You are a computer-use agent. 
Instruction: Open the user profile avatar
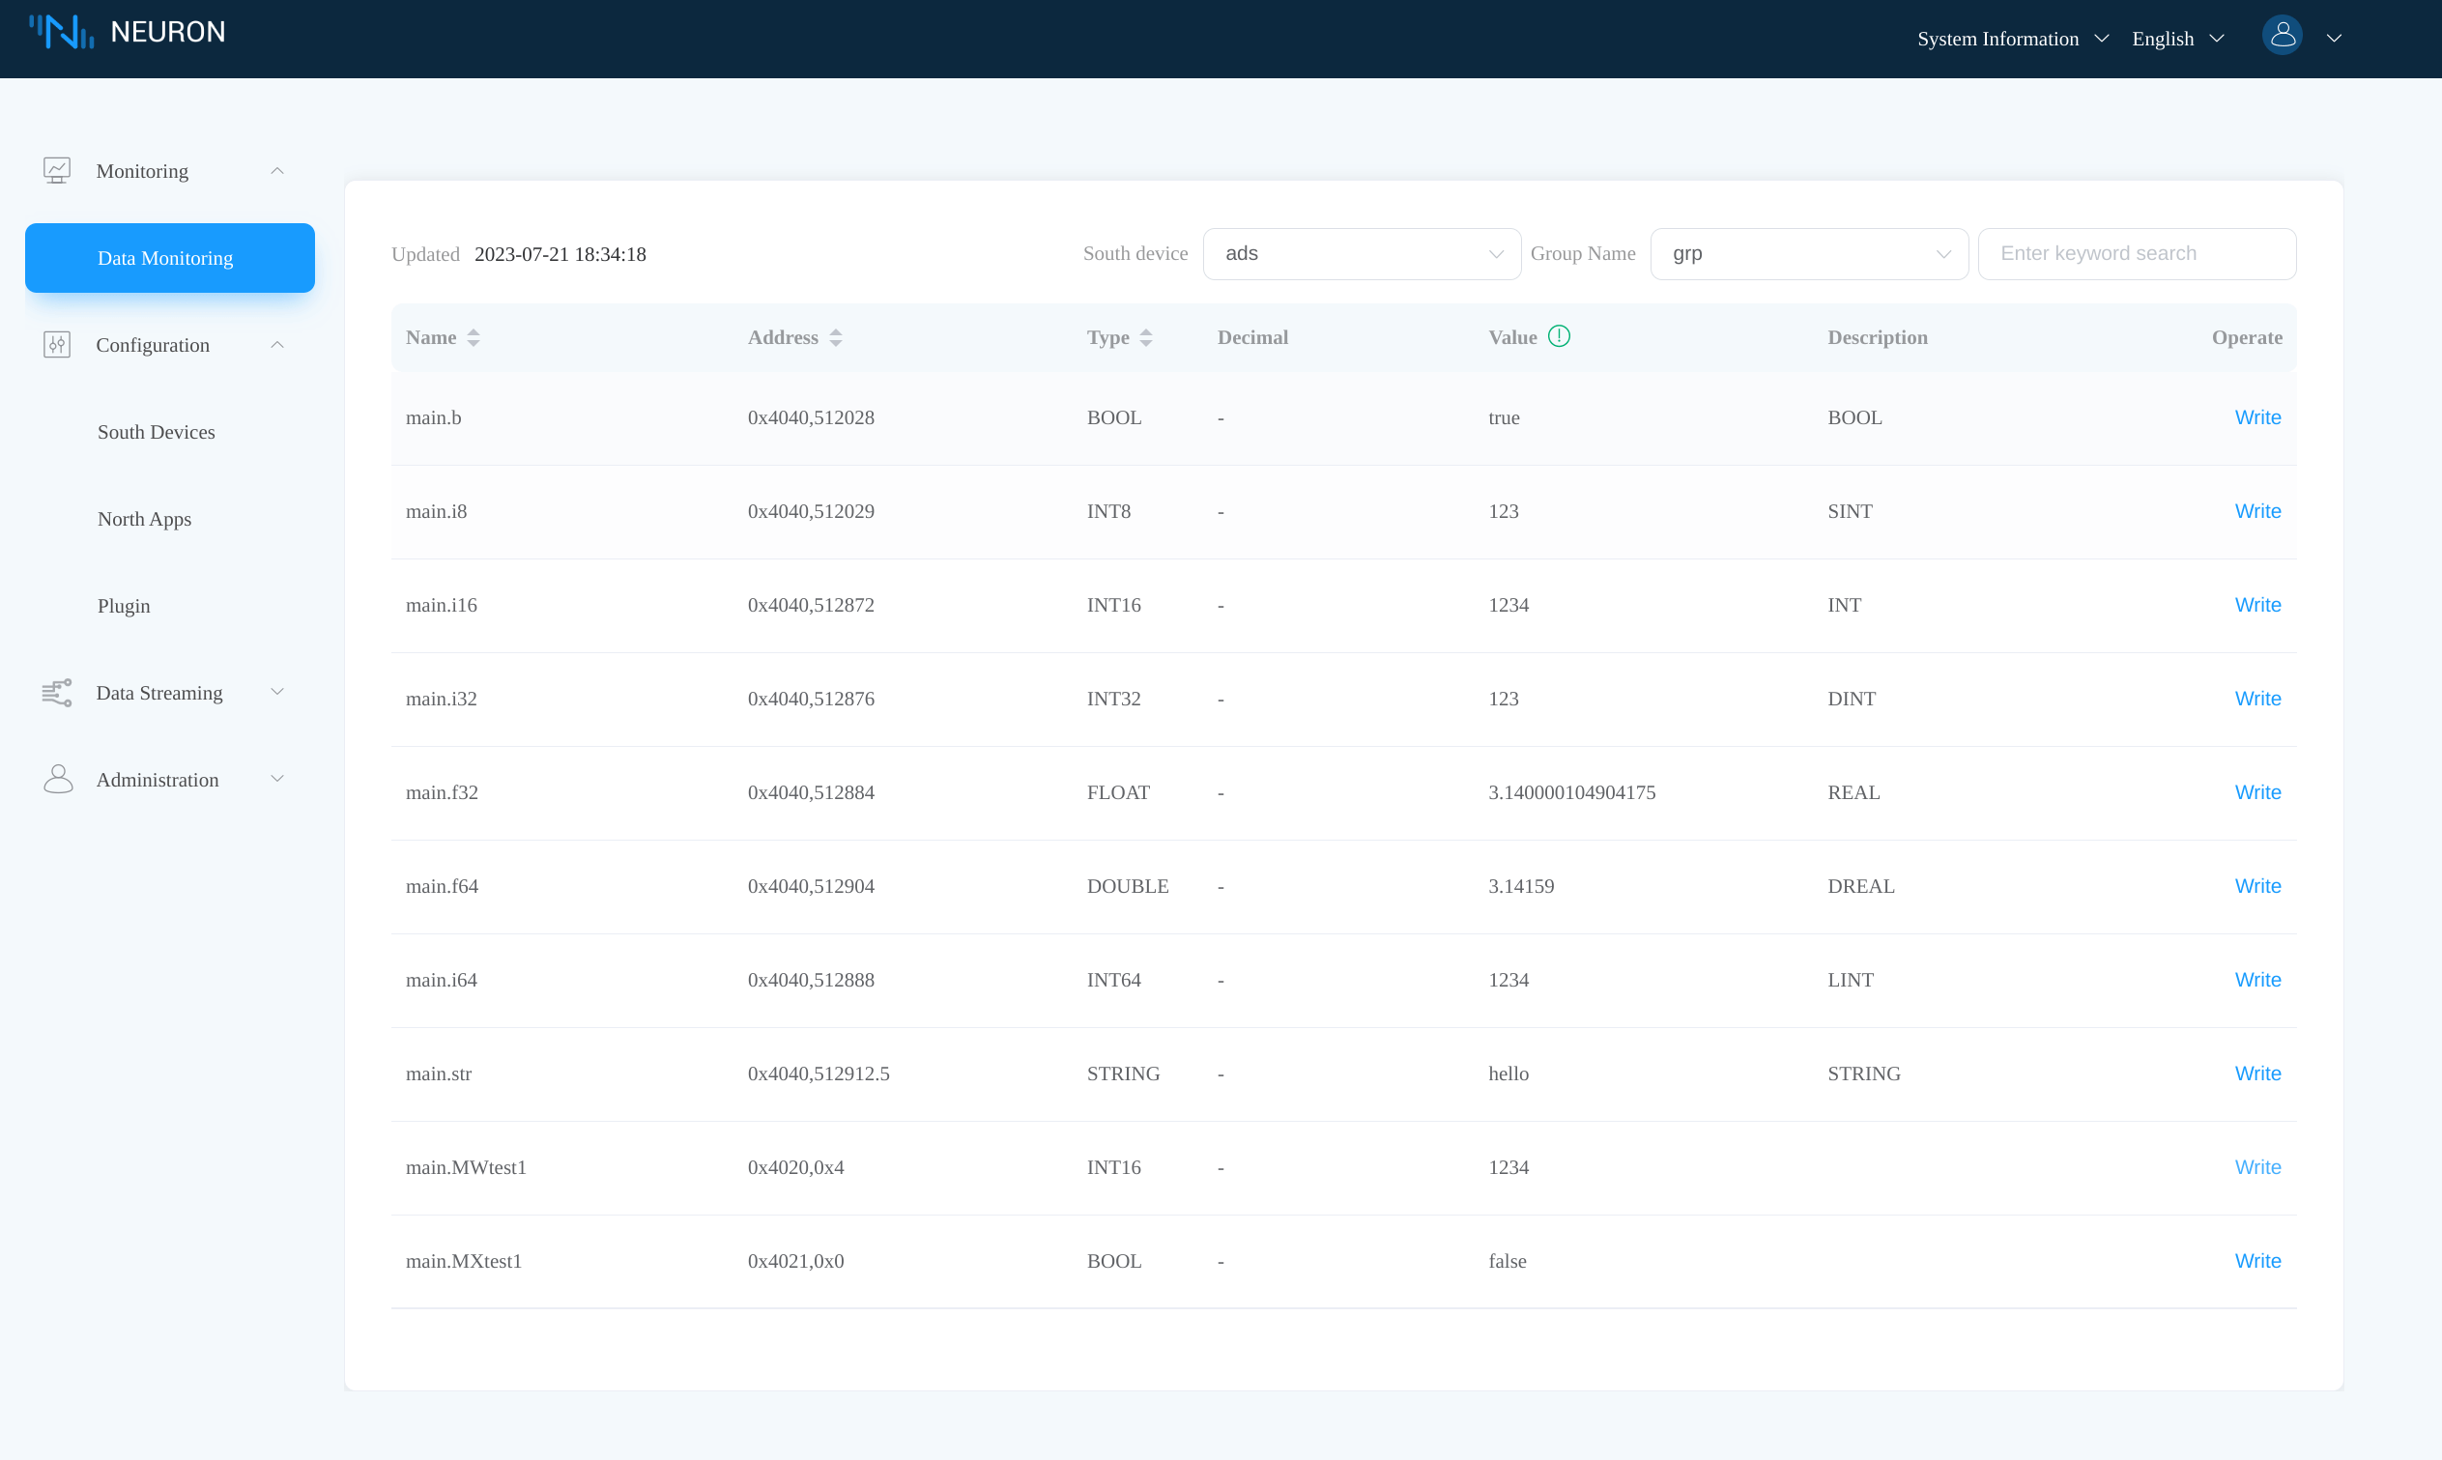[x=2282, y=36]
